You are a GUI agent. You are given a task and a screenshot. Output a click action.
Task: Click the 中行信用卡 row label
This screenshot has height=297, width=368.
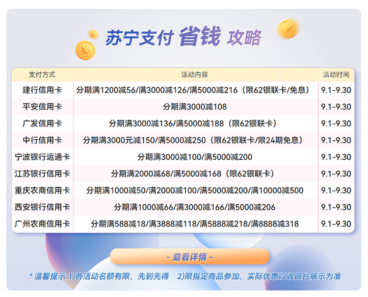(42, 140)
